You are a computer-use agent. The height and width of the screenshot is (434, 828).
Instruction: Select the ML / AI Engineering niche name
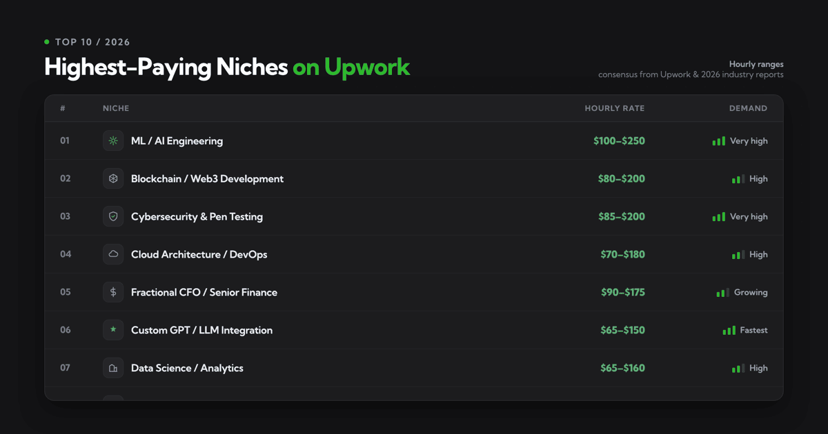177,141
